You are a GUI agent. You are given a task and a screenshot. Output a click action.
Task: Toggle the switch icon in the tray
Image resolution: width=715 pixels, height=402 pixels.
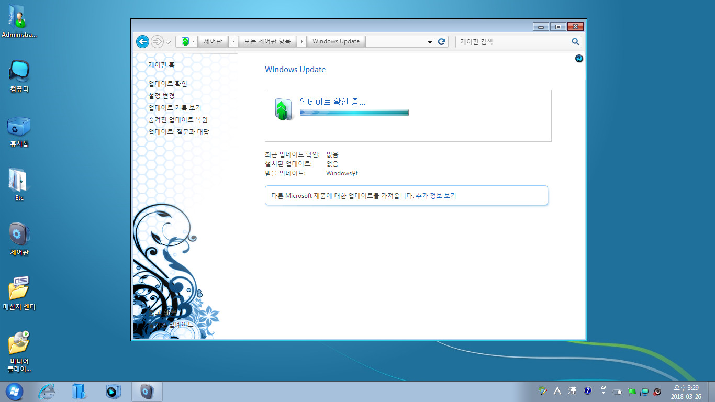[618, 392]
